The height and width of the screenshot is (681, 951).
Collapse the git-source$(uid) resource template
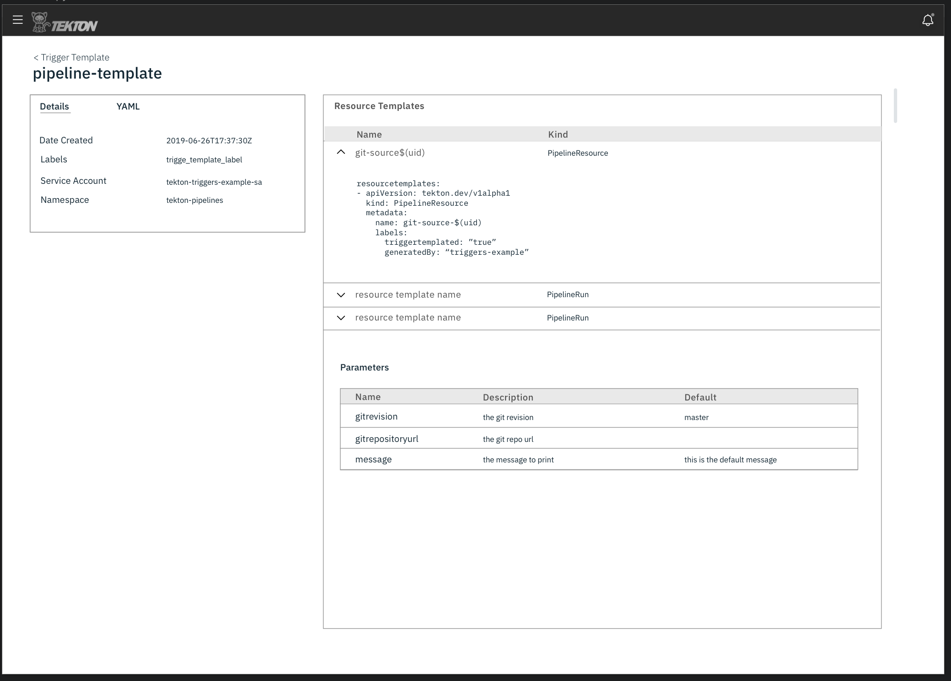click(x=340, y=152)
